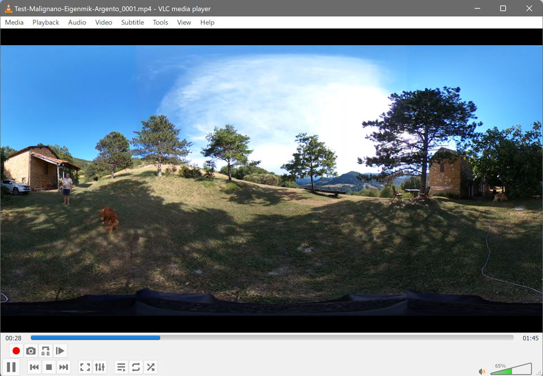
Task: Open the Subtitle menu
Action: tap(132, 23)
